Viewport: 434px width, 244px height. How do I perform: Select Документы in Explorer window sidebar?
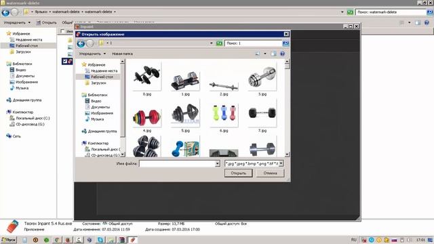(25, 76)
